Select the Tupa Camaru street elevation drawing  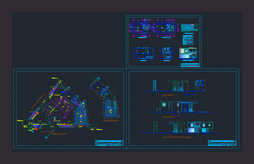tap(178, 127)
